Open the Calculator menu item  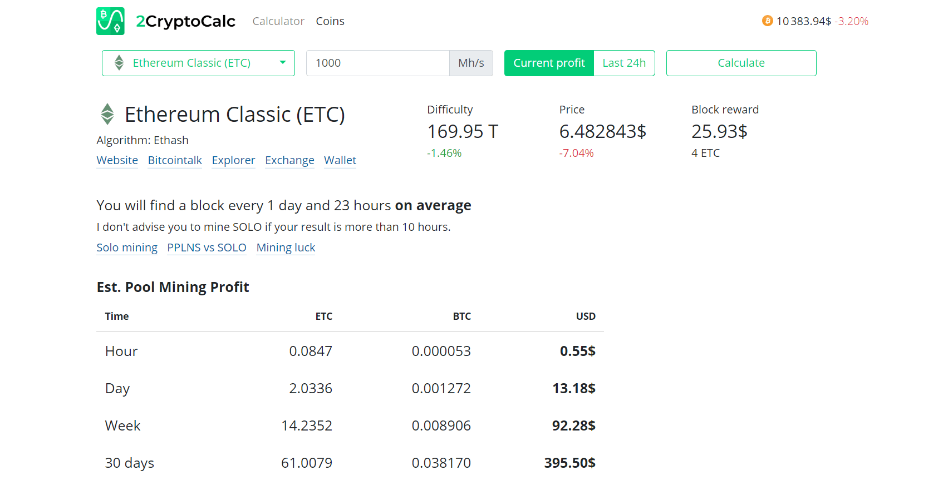coord(278,21)
